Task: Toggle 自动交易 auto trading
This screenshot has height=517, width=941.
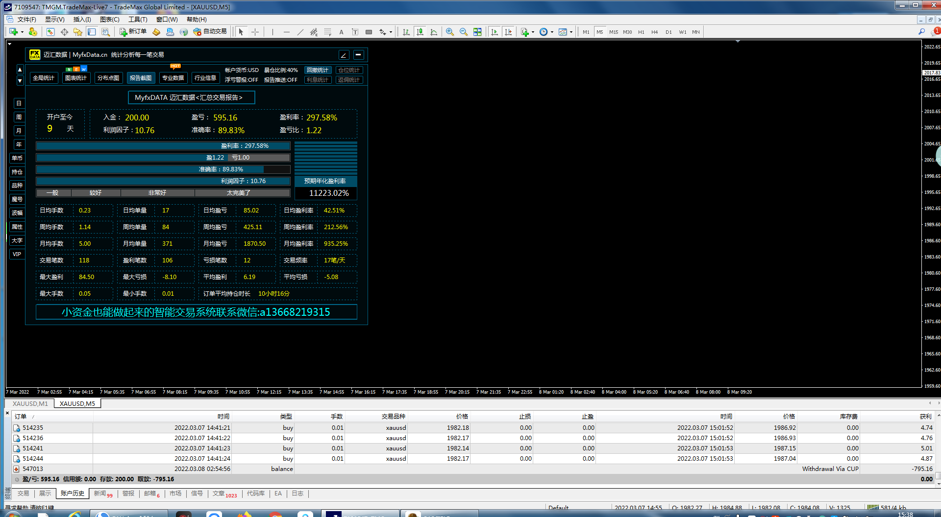Action: pos(210,32)
